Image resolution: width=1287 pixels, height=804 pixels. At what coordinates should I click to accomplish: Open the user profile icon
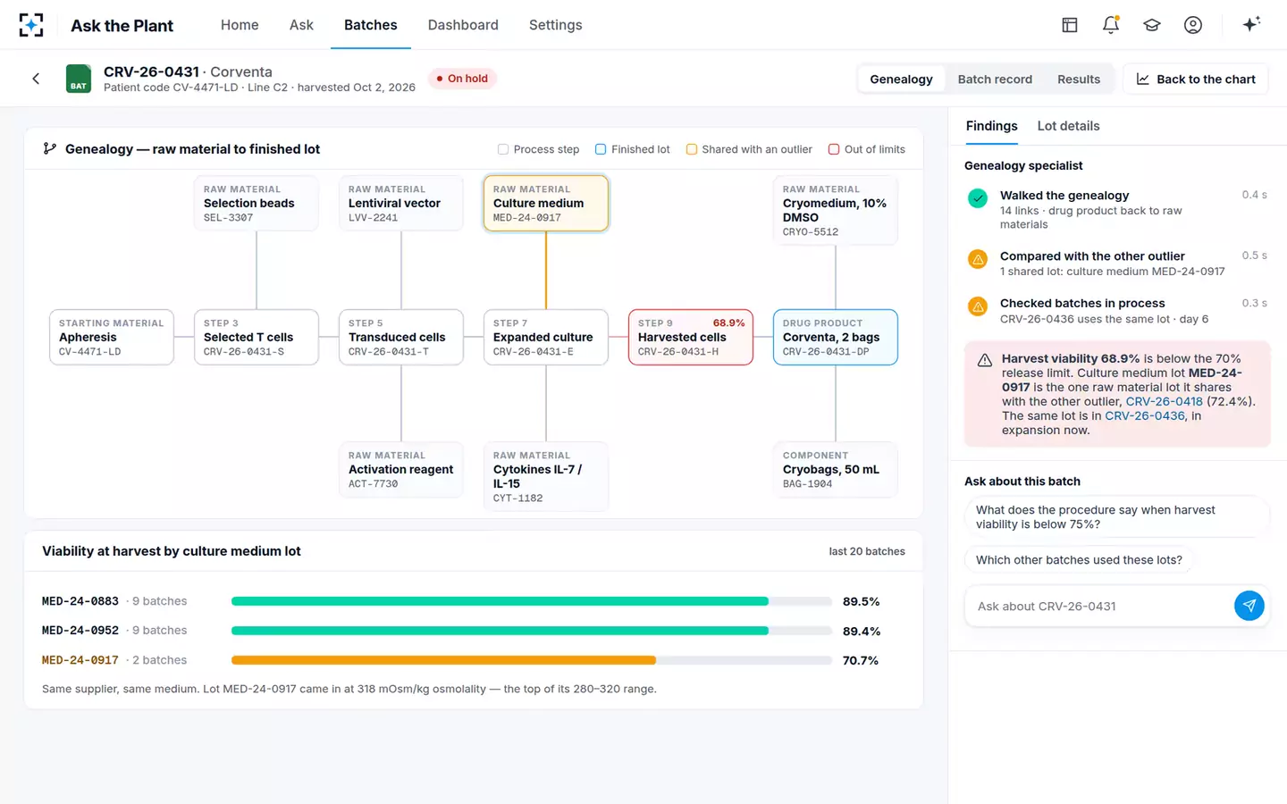tap(1193, 25)
